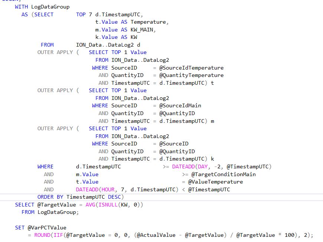Click the alias m ending the second OUTER APPLY
The image size is (323, 242).
[x=212, y=121]
